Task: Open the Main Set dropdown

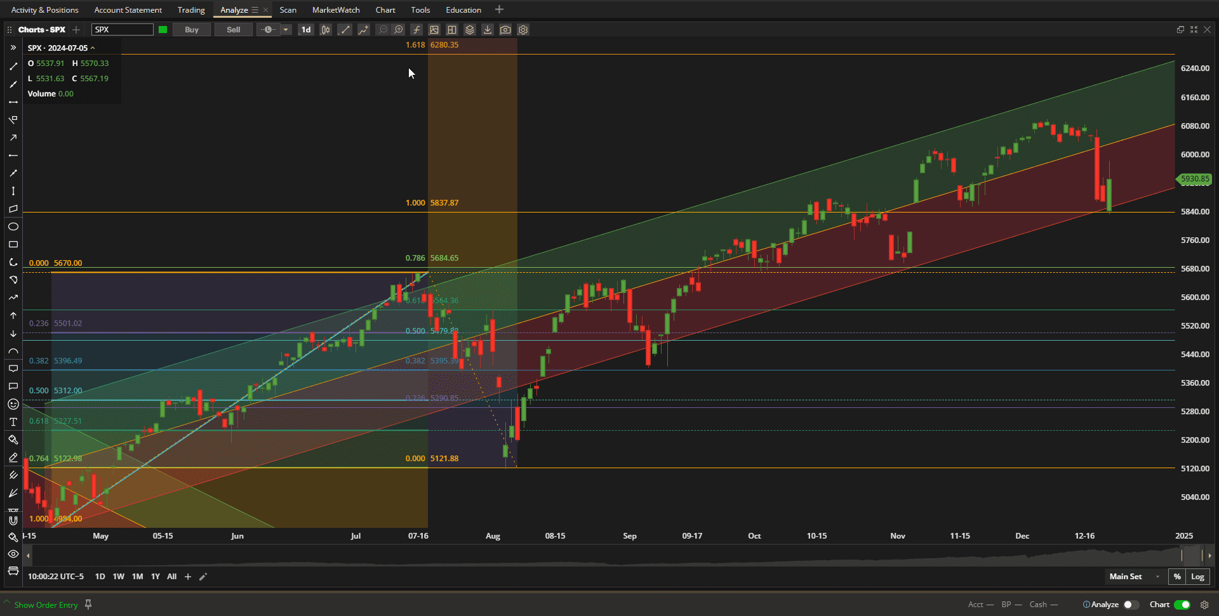Action: pos(1135,577)
